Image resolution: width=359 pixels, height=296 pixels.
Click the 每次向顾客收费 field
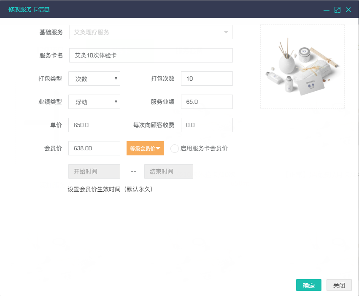click(x=207, y=125)
